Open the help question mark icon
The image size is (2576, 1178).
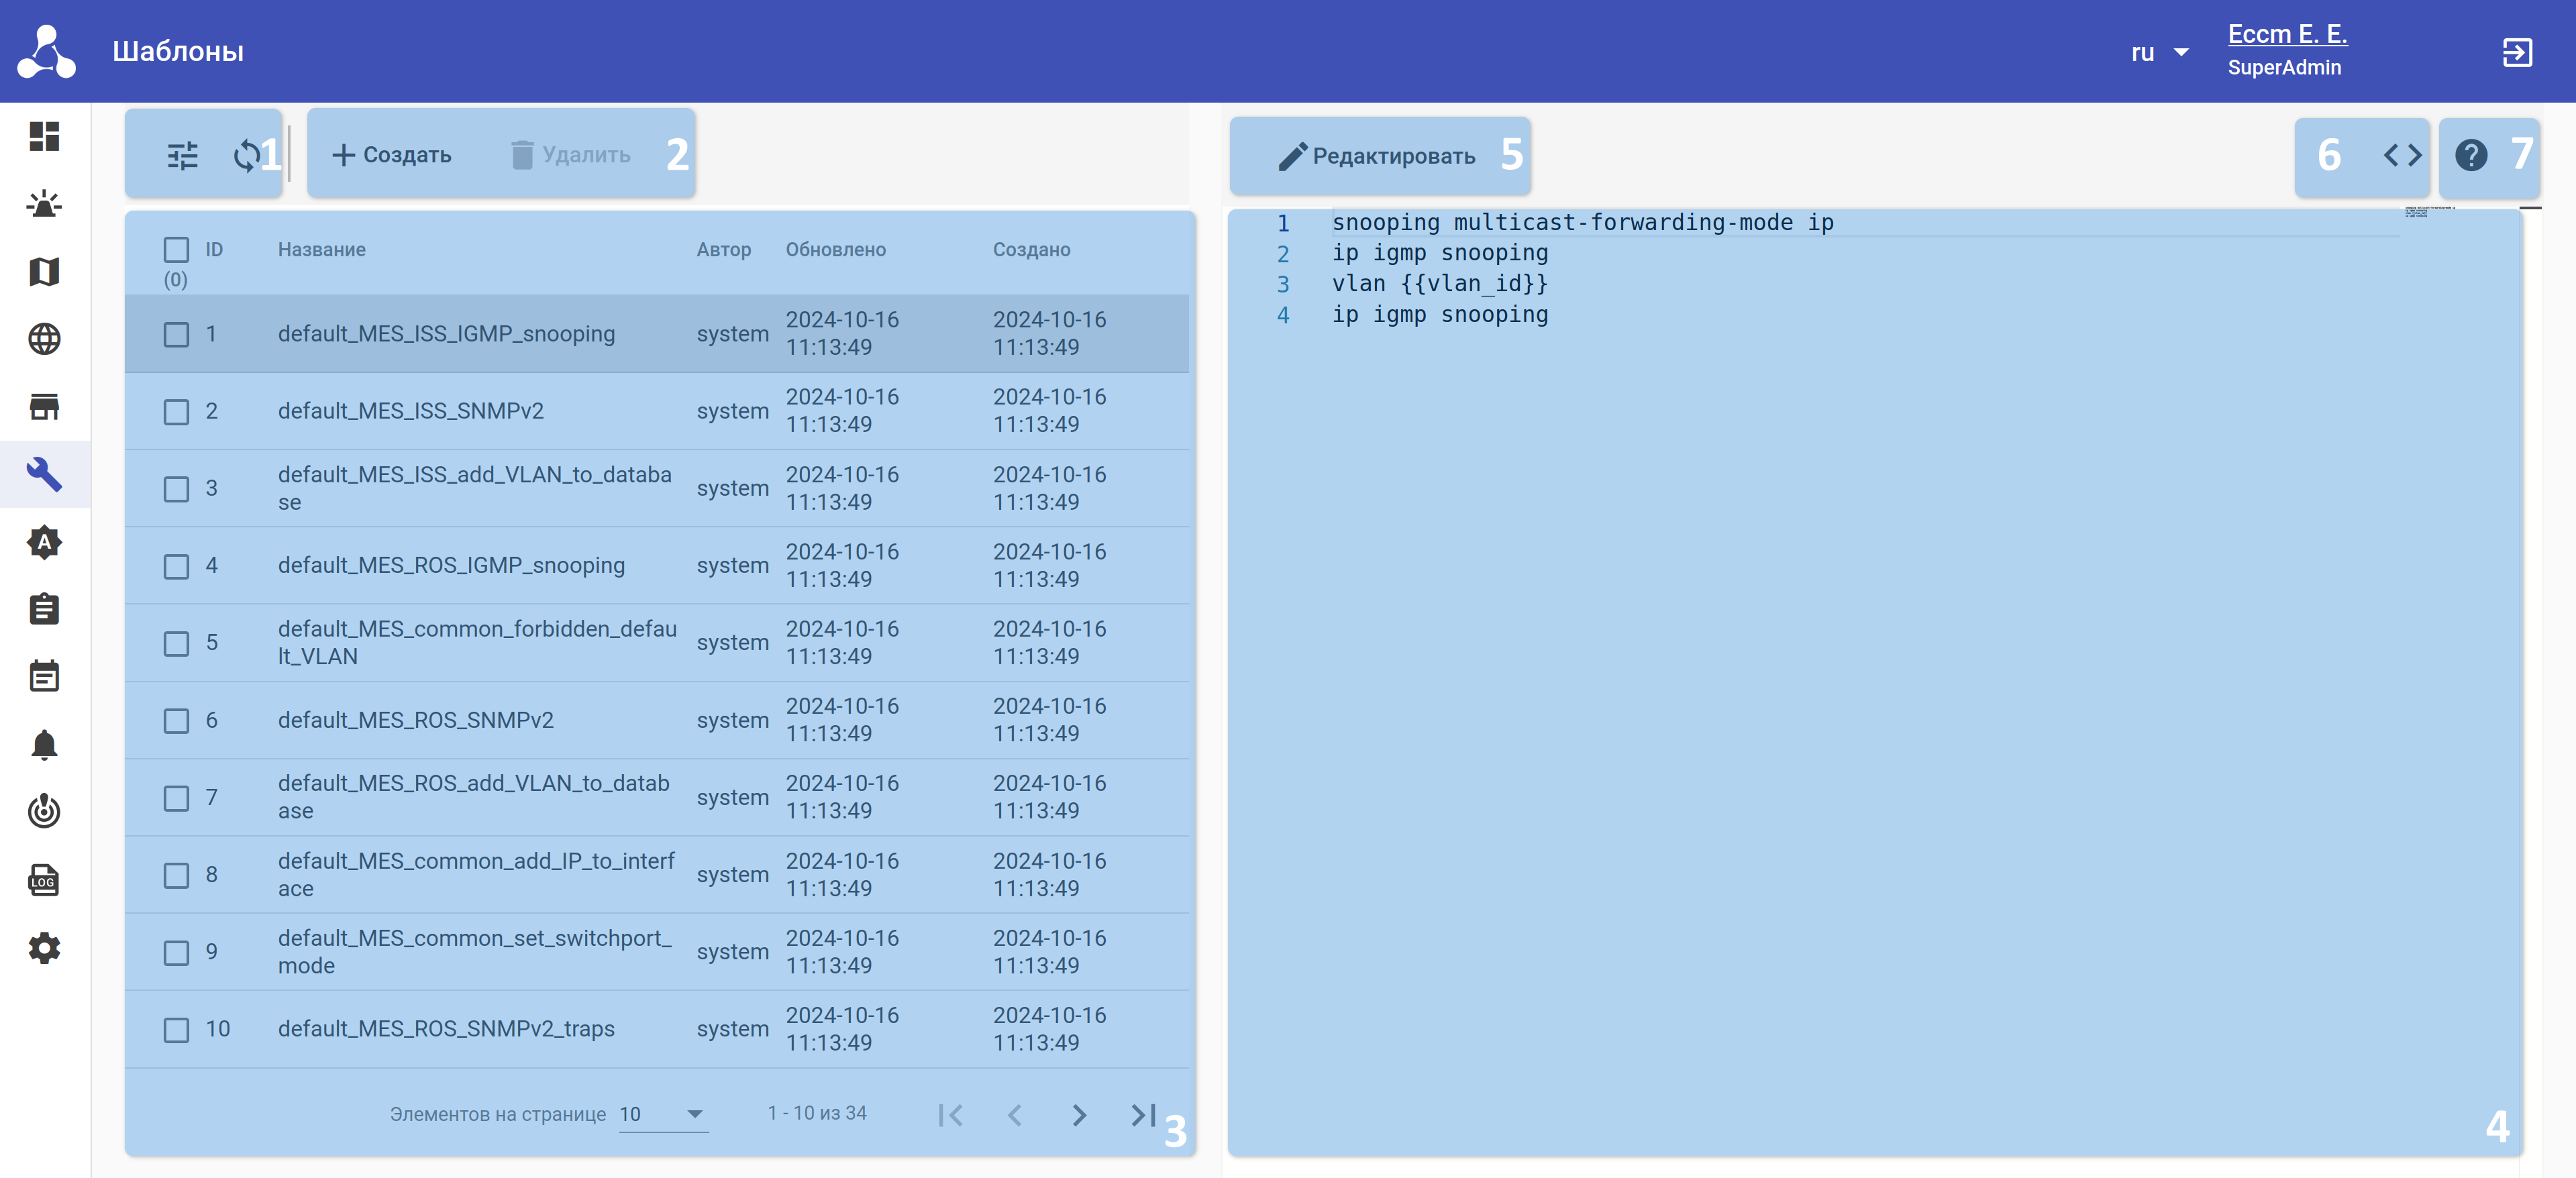[2470, 155]
